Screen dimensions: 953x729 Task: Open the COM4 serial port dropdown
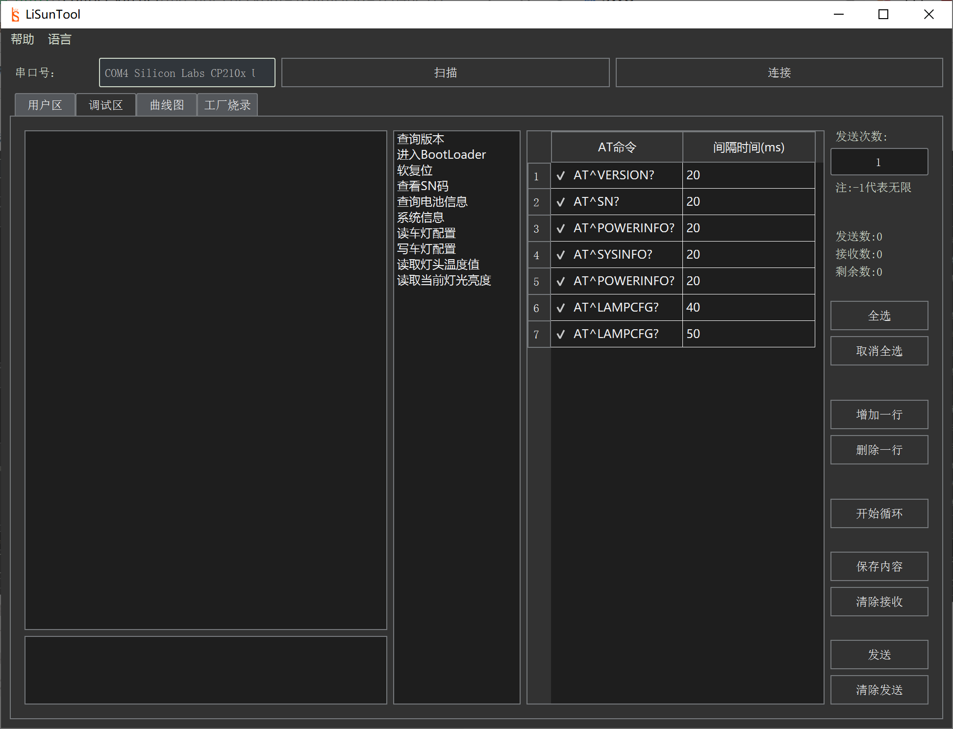click(187, 73)
